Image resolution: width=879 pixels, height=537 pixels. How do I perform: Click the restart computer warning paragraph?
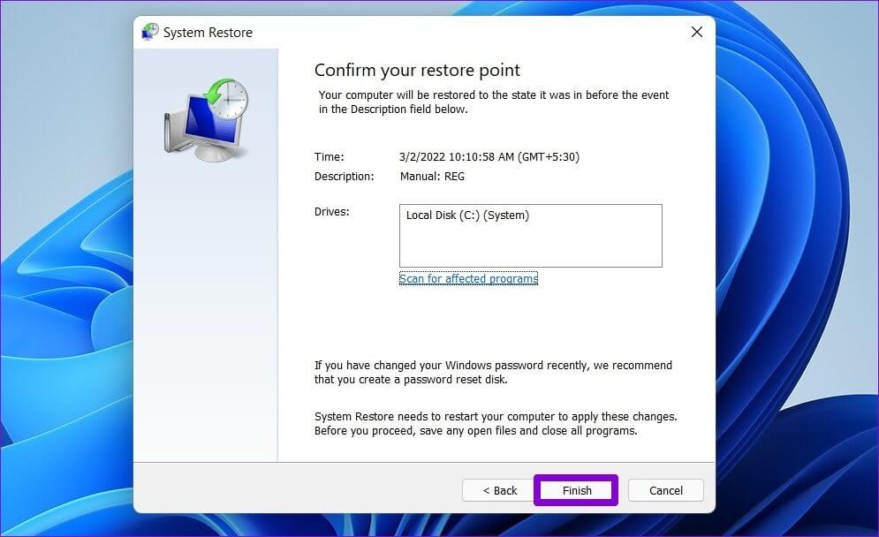coord(496,424)
